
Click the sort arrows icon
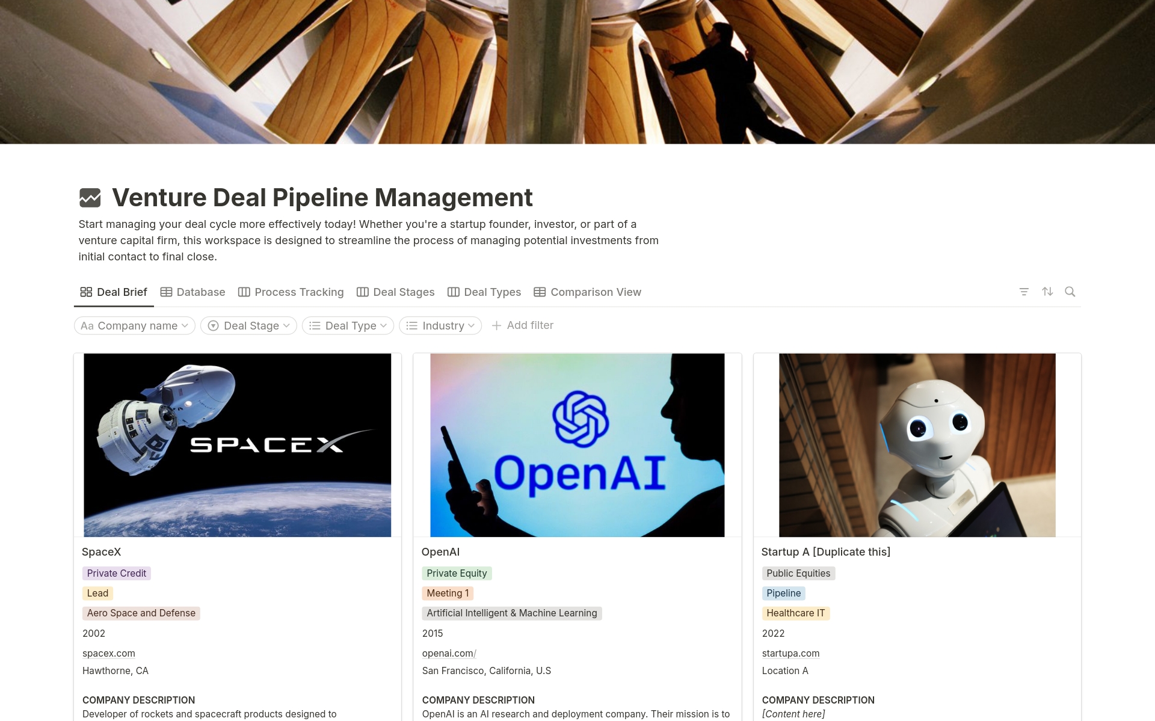coord(1047,292)
